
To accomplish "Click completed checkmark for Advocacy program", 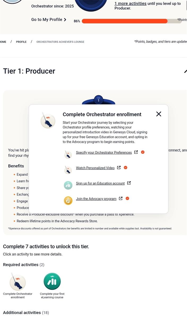I will tap(127, 198).
